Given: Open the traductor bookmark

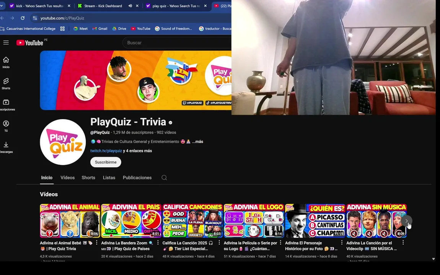Looking at the screenshot, I should (215, 29).
